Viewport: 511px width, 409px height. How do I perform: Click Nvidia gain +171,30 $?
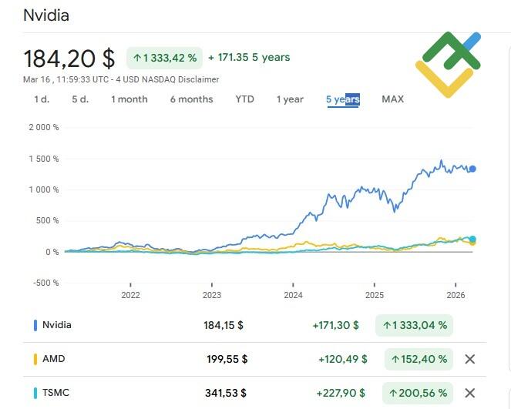pos(336,325)
